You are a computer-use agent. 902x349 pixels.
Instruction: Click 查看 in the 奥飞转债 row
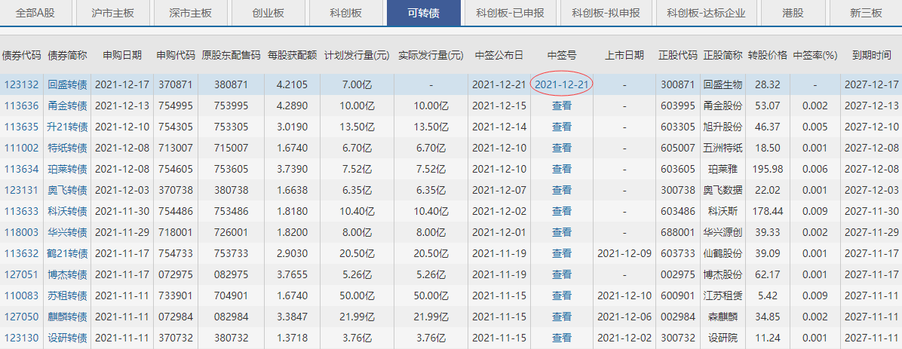coord(561,190)
